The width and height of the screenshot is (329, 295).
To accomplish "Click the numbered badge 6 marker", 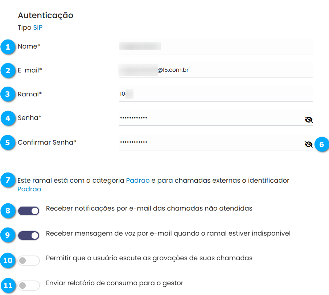I will point(321,144).
